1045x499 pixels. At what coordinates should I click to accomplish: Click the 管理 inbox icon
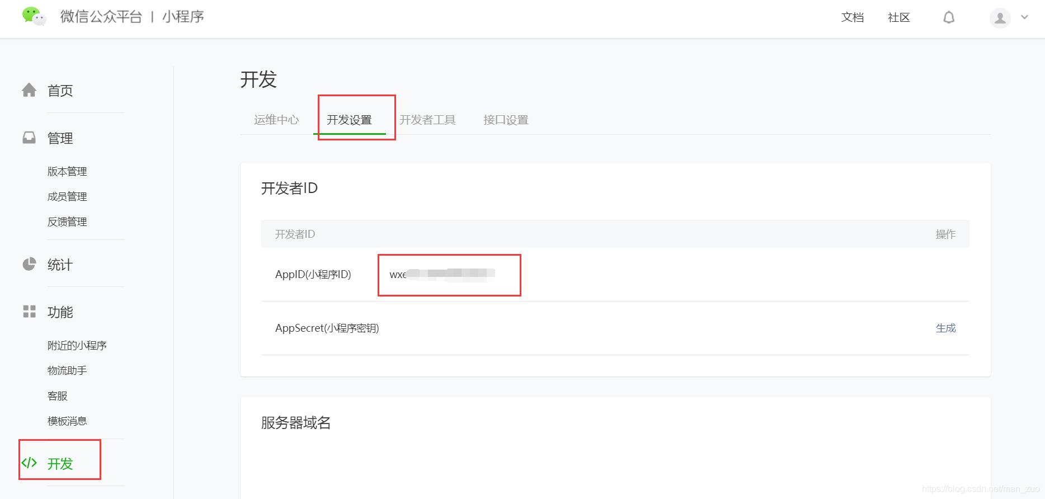coord(29,138)
